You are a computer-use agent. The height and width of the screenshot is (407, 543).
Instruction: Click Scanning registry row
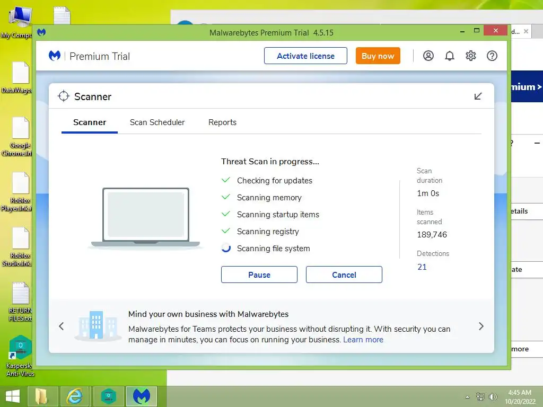[260, 232]
